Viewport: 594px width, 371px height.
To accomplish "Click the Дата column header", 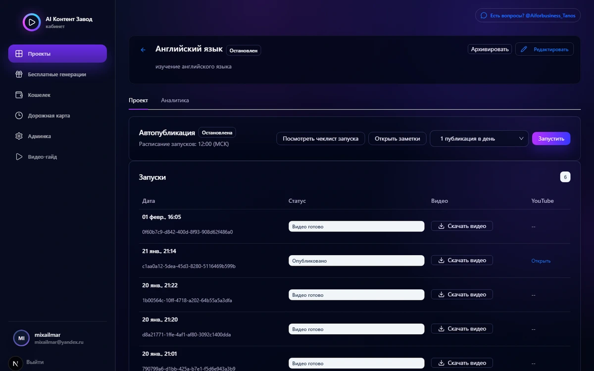I will 148,201.
